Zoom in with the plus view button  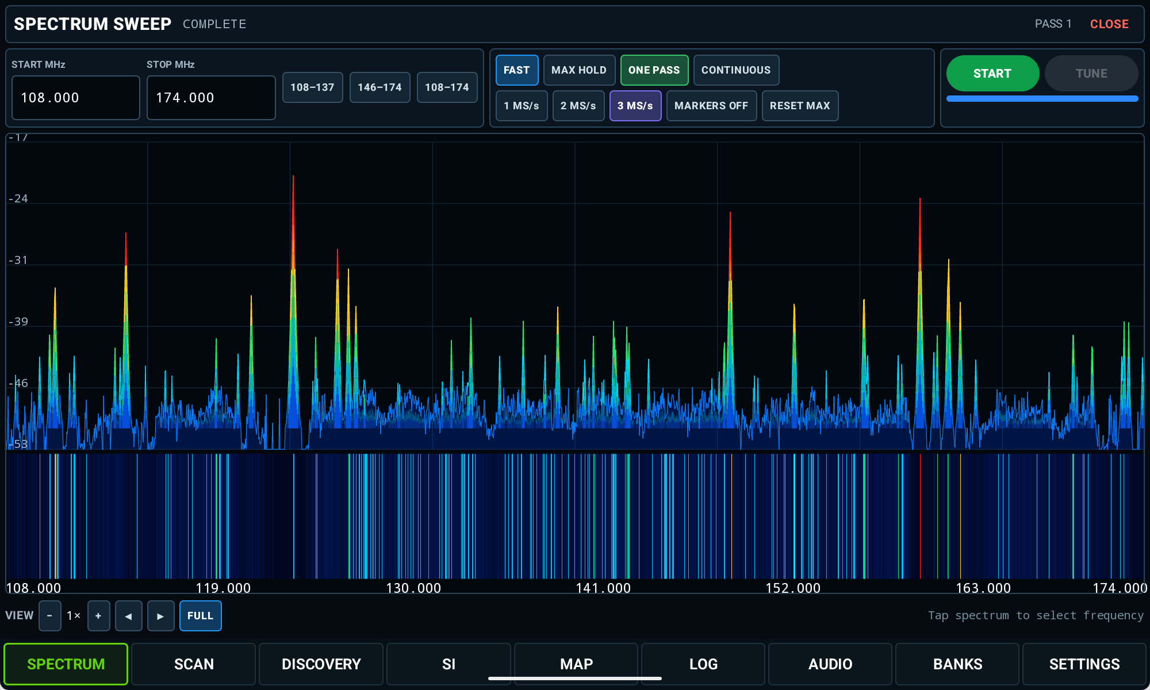[x=98, y=616]
